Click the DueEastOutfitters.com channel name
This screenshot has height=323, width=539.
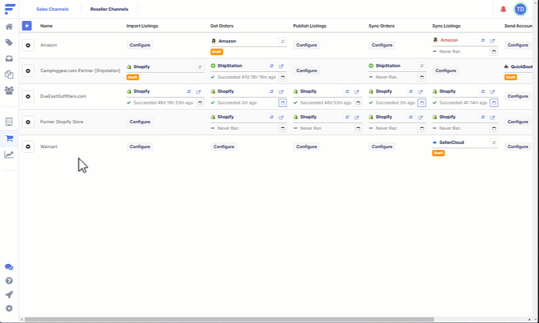63,96
